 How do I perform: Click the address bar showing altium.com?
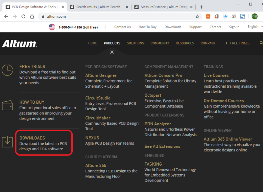(x=115, y=16)
